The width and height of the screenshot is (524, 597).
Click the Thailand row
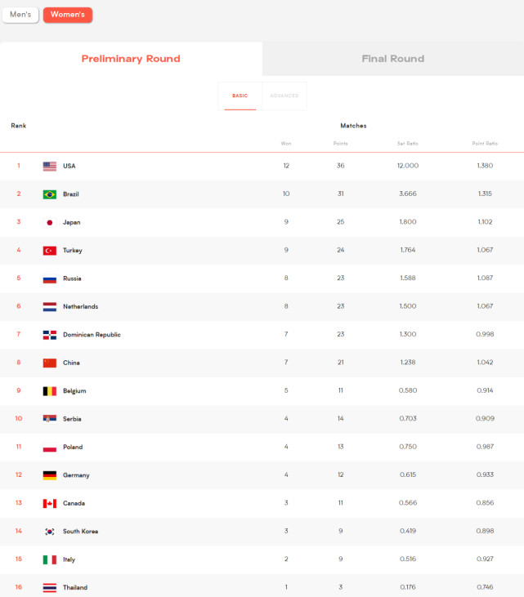click(x=262, y=587)
